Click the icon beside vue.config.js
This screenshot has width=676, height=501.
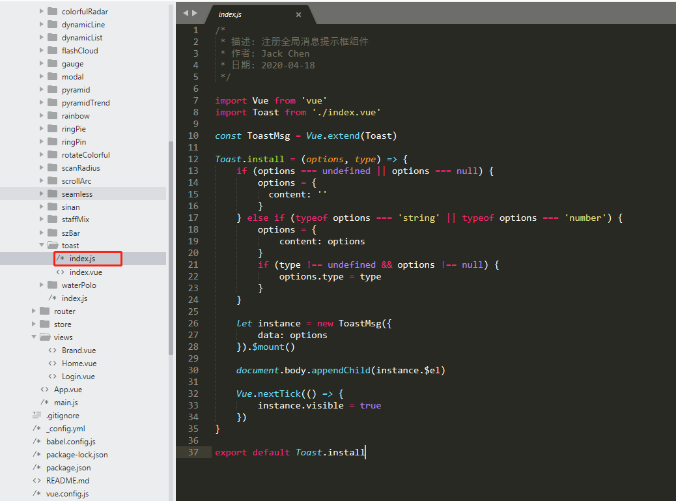tap(36, 493)
